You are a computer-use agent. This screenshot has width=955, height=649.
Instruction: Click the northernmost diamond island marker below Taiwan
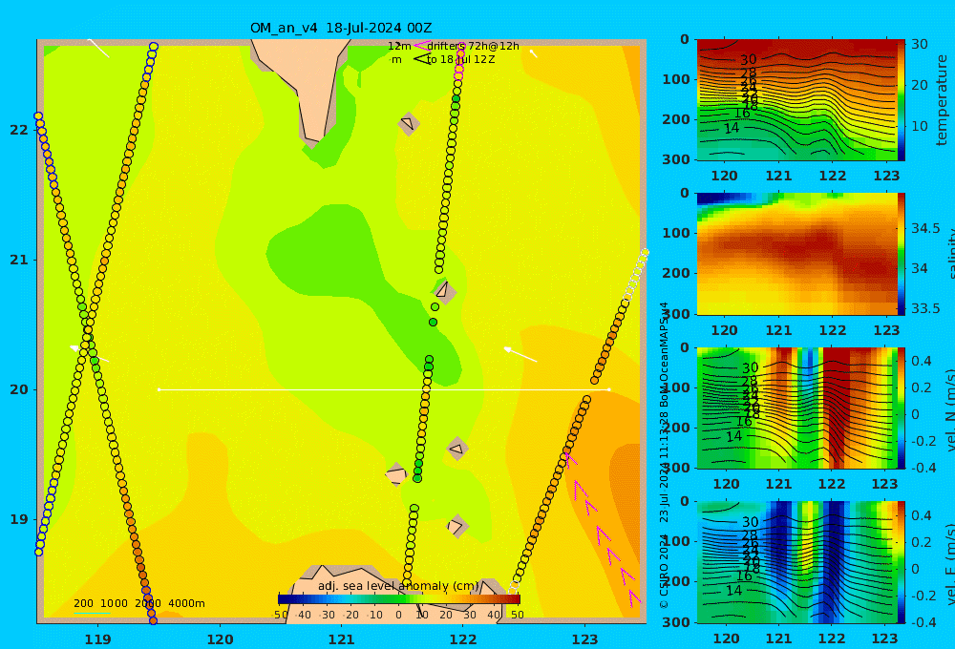point(409,123)
